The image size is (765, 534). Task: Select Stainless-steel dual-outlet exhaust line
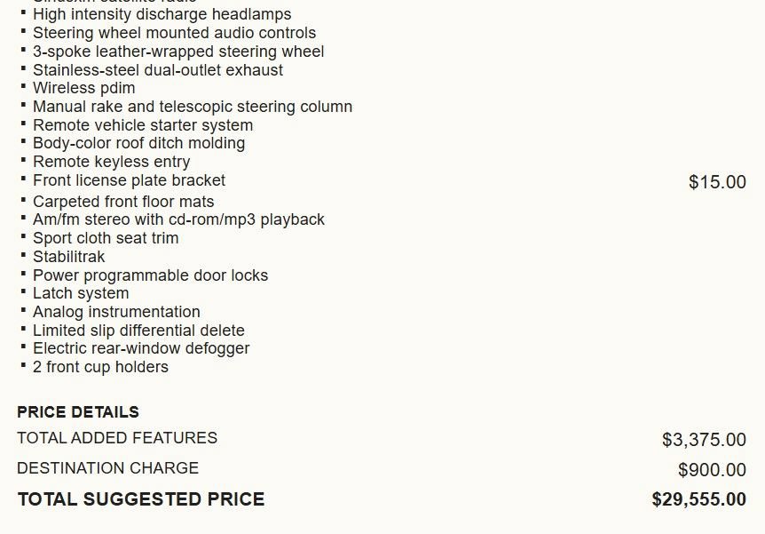158,70
